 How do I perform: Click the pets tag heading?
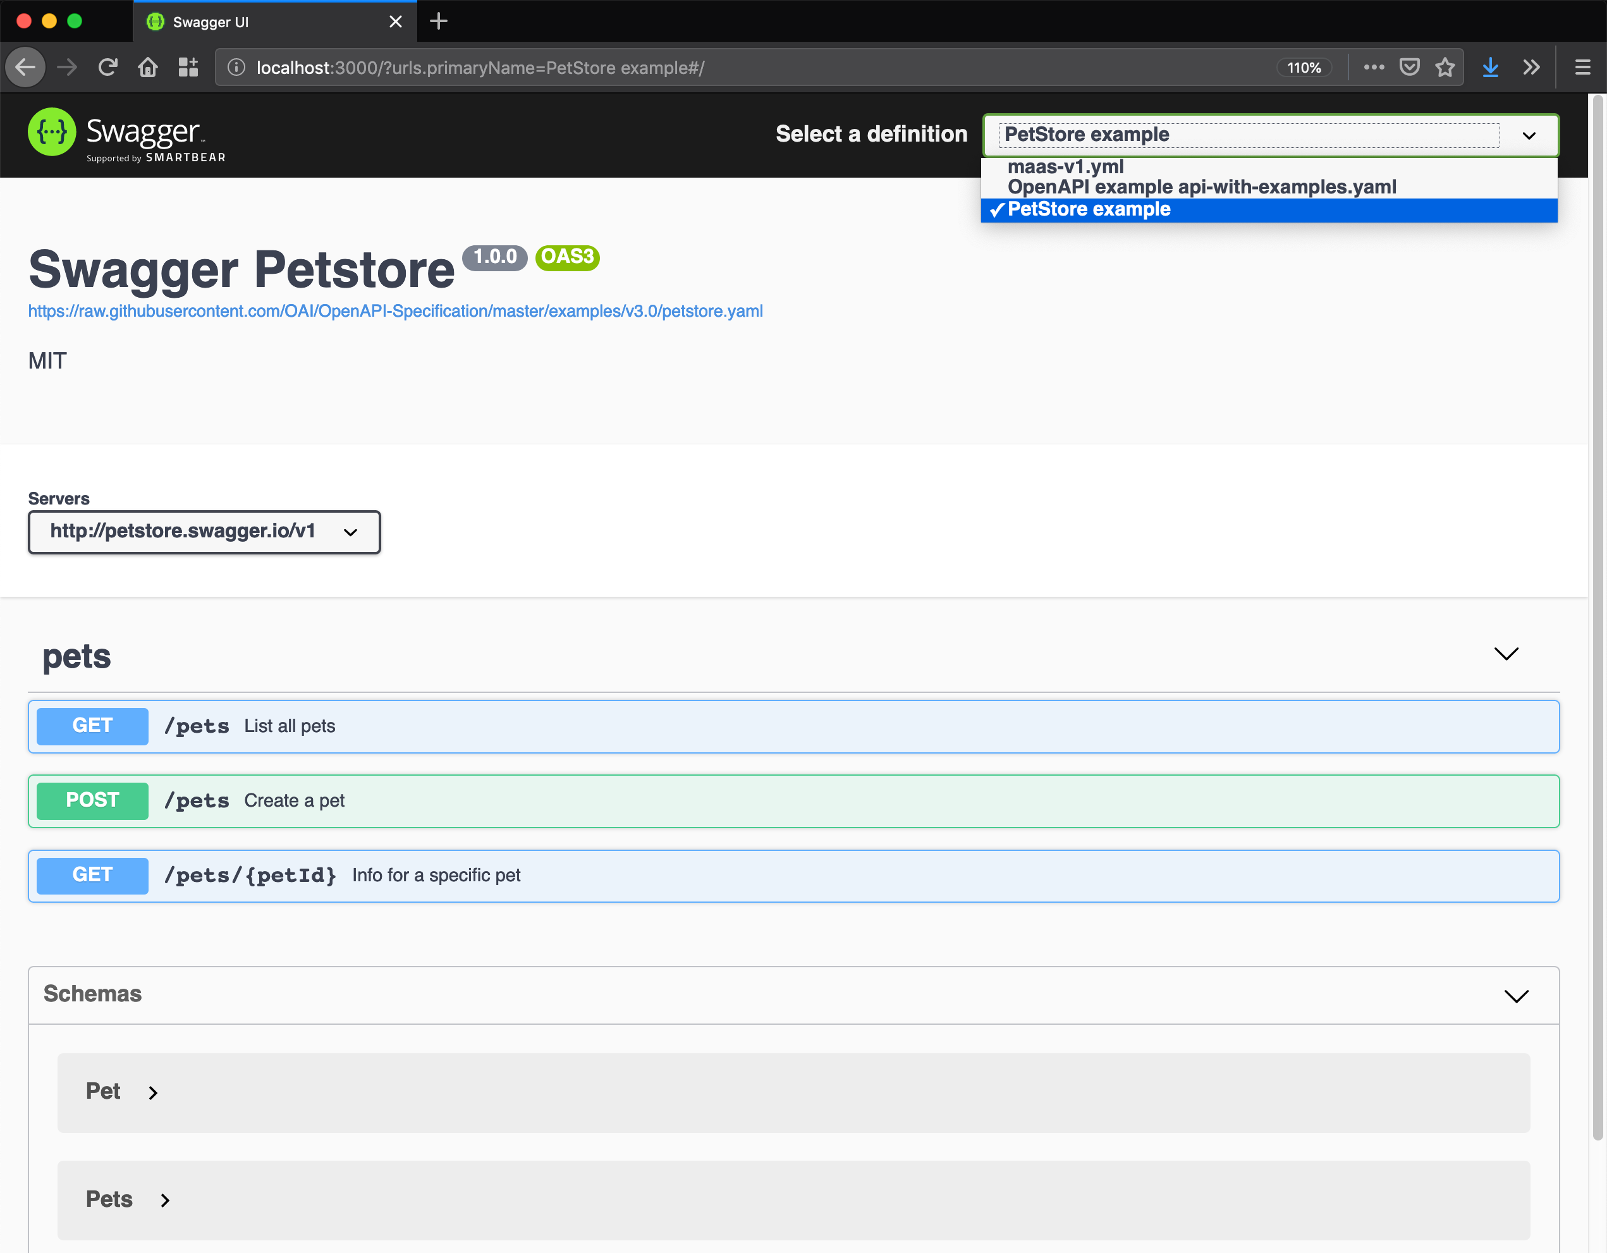coord(76,656)
